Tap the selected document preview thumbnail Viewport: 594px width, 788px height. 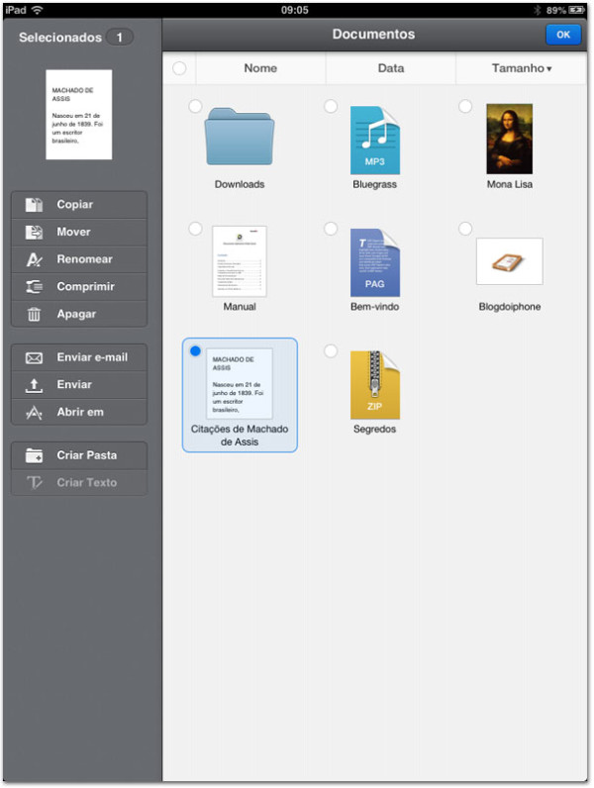point(79,114)
